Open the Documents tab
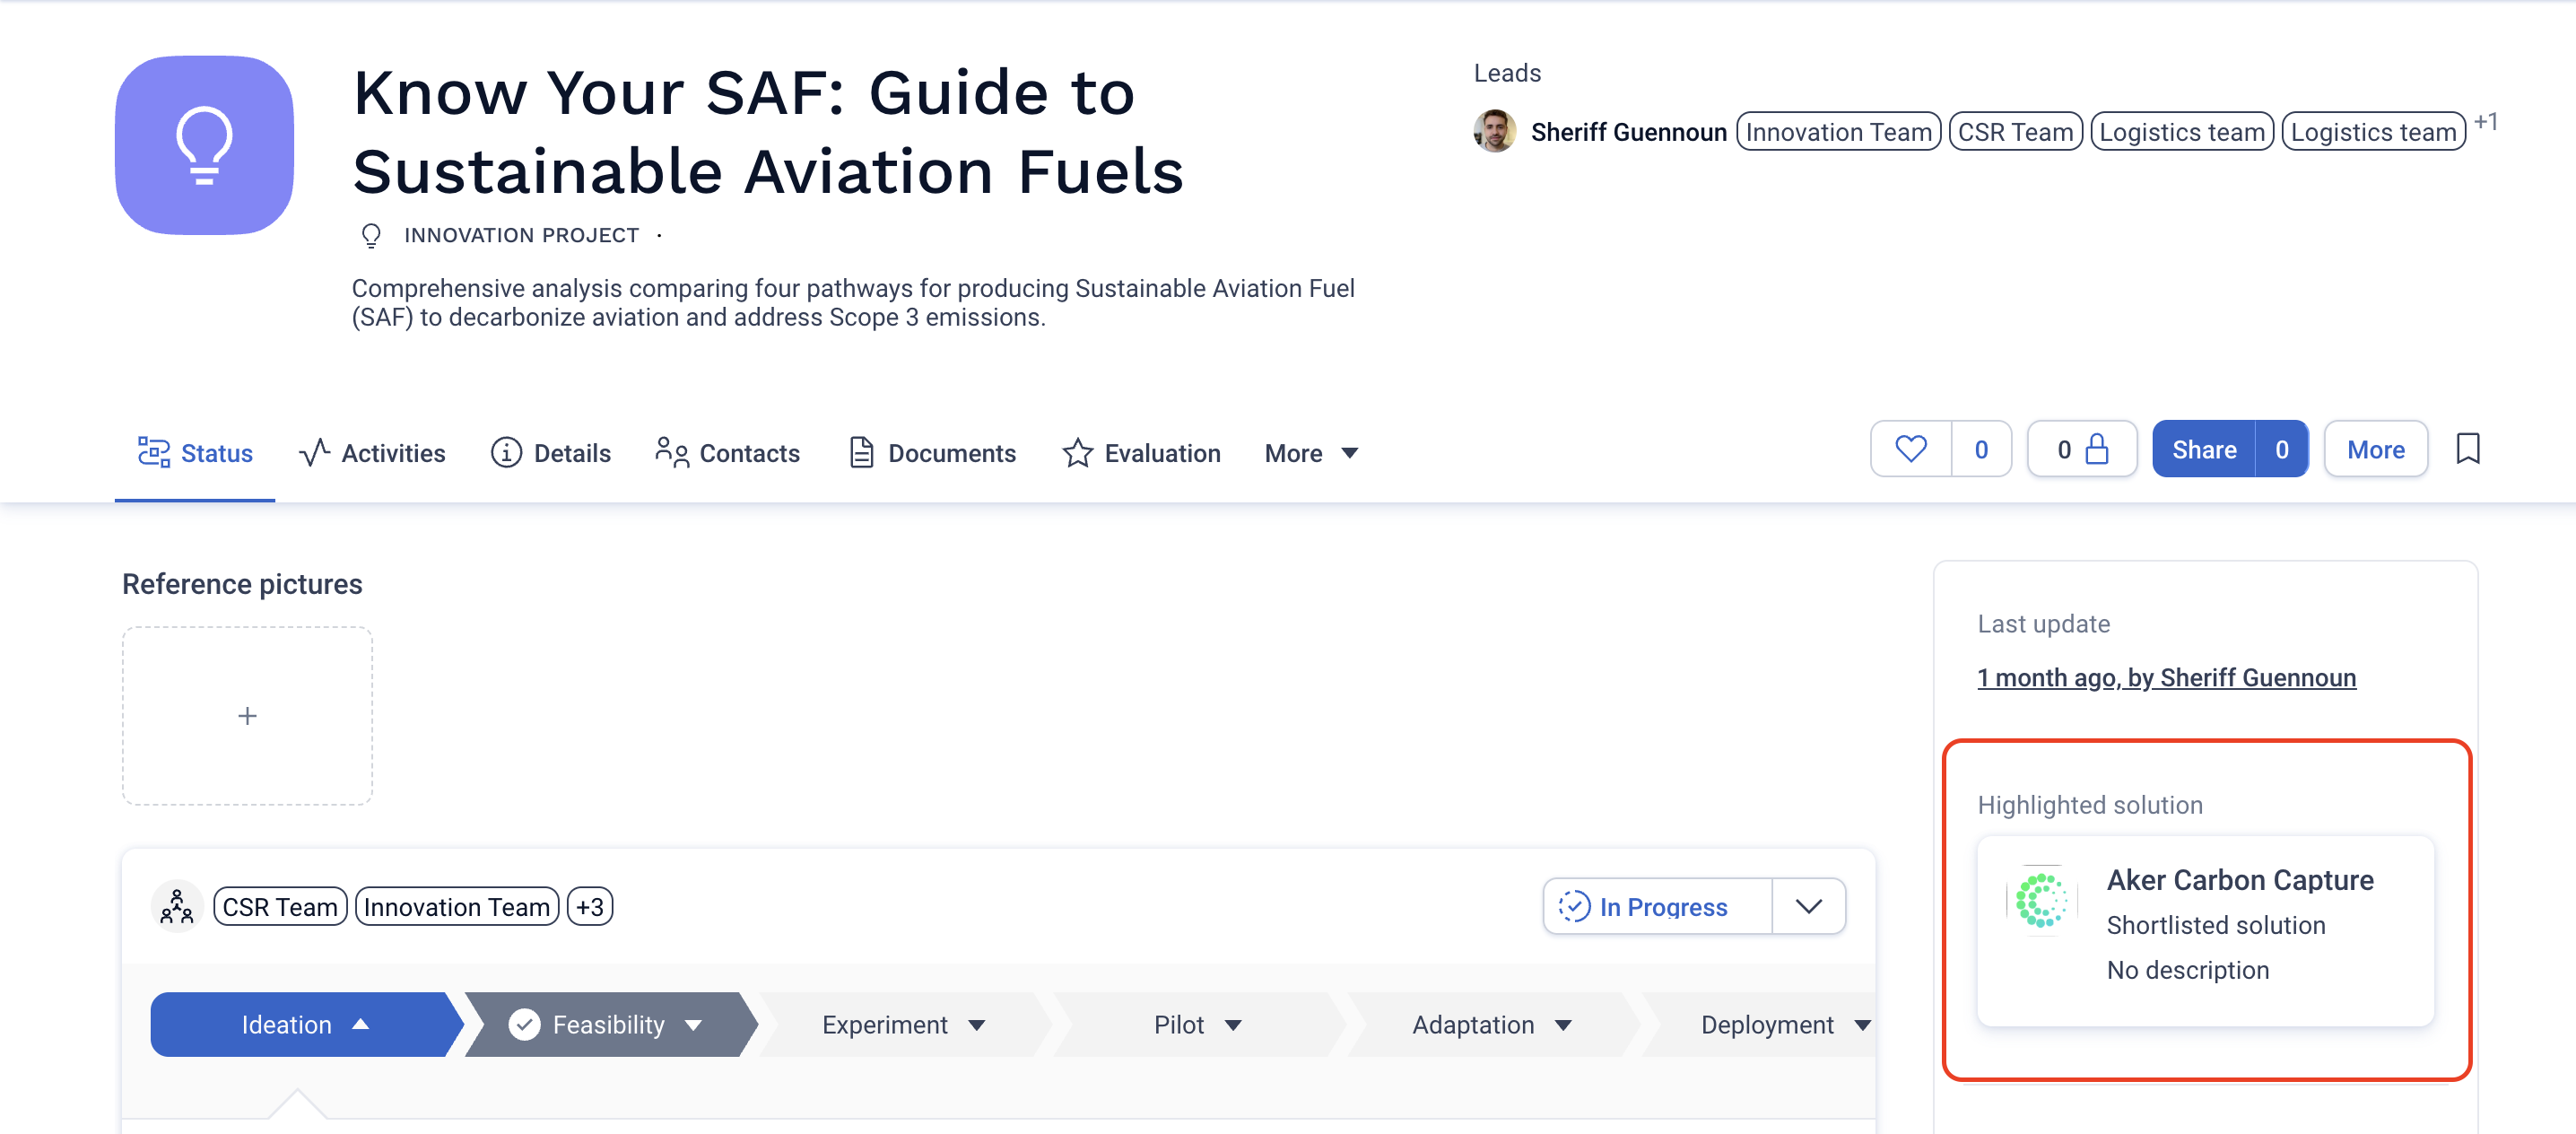 [x=932, y=453]
